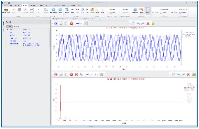Click the green export icon above lower plot
199x129 pixels.
point(194,75)
